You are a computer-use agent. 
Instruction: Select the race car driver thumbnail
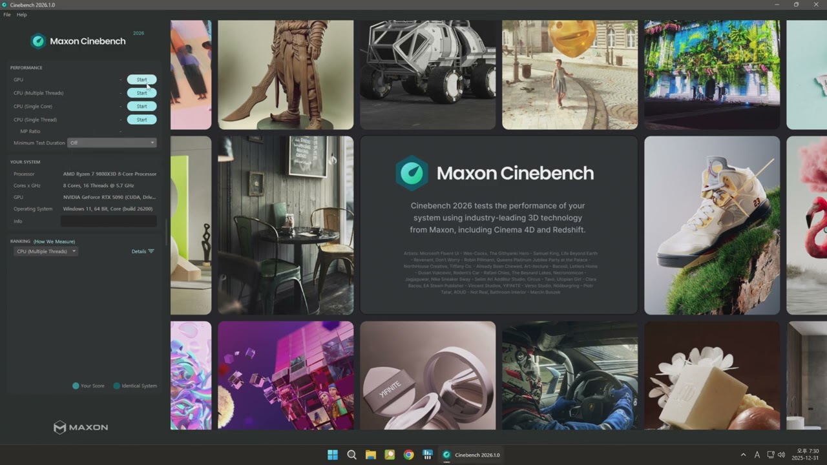[x=570, y=375]
